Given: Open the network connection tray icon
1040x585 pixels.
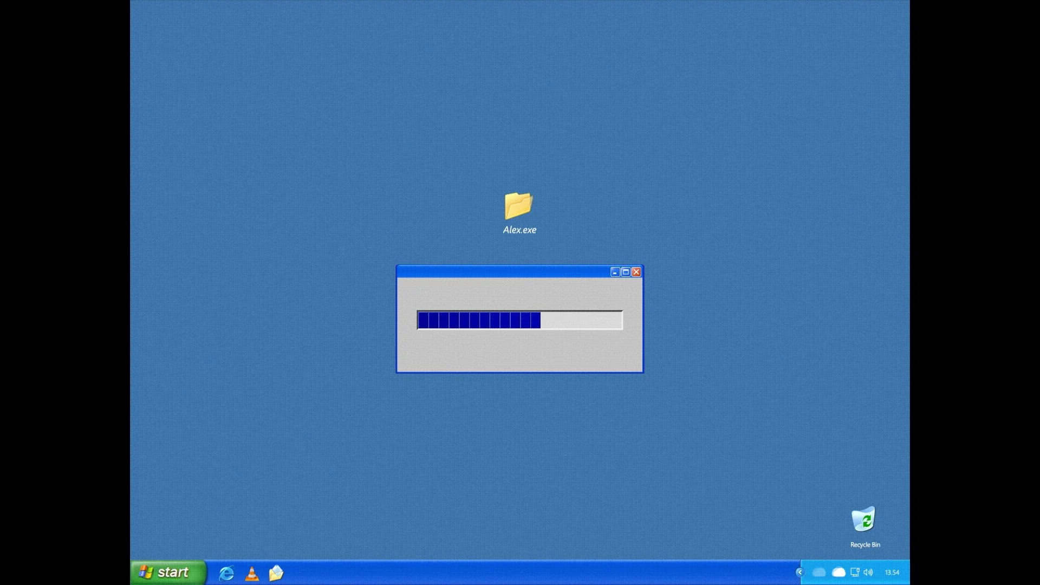Looking at the screenshot, I should tap(855, 572).
